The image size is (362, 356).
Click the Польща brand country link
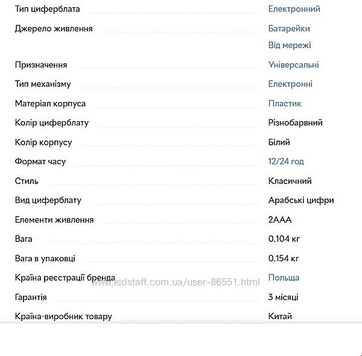[x=284, y=278]
